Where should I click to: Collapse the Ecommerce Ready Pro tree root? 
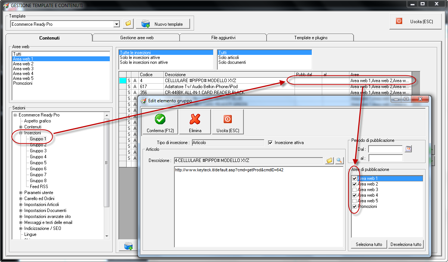coord(15,115)
